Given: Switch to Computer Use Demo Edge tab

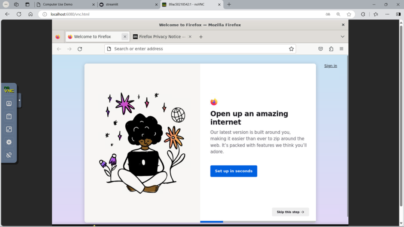Looking at the screenshot, I should (x=66, y=4).
